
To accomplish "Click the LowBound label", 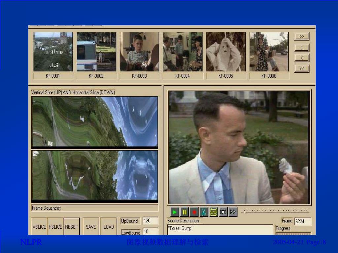I will [x=131, y=233].
